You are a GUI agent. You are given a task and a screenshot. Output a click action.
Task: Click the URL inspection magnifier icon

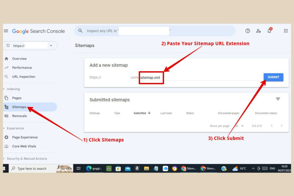(6, 77)
